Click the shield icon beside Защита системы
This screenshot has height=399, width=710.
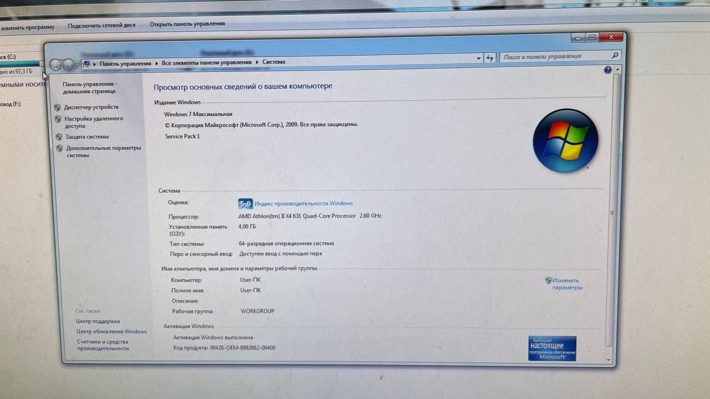pyautogui.click(x=59, y=137)
